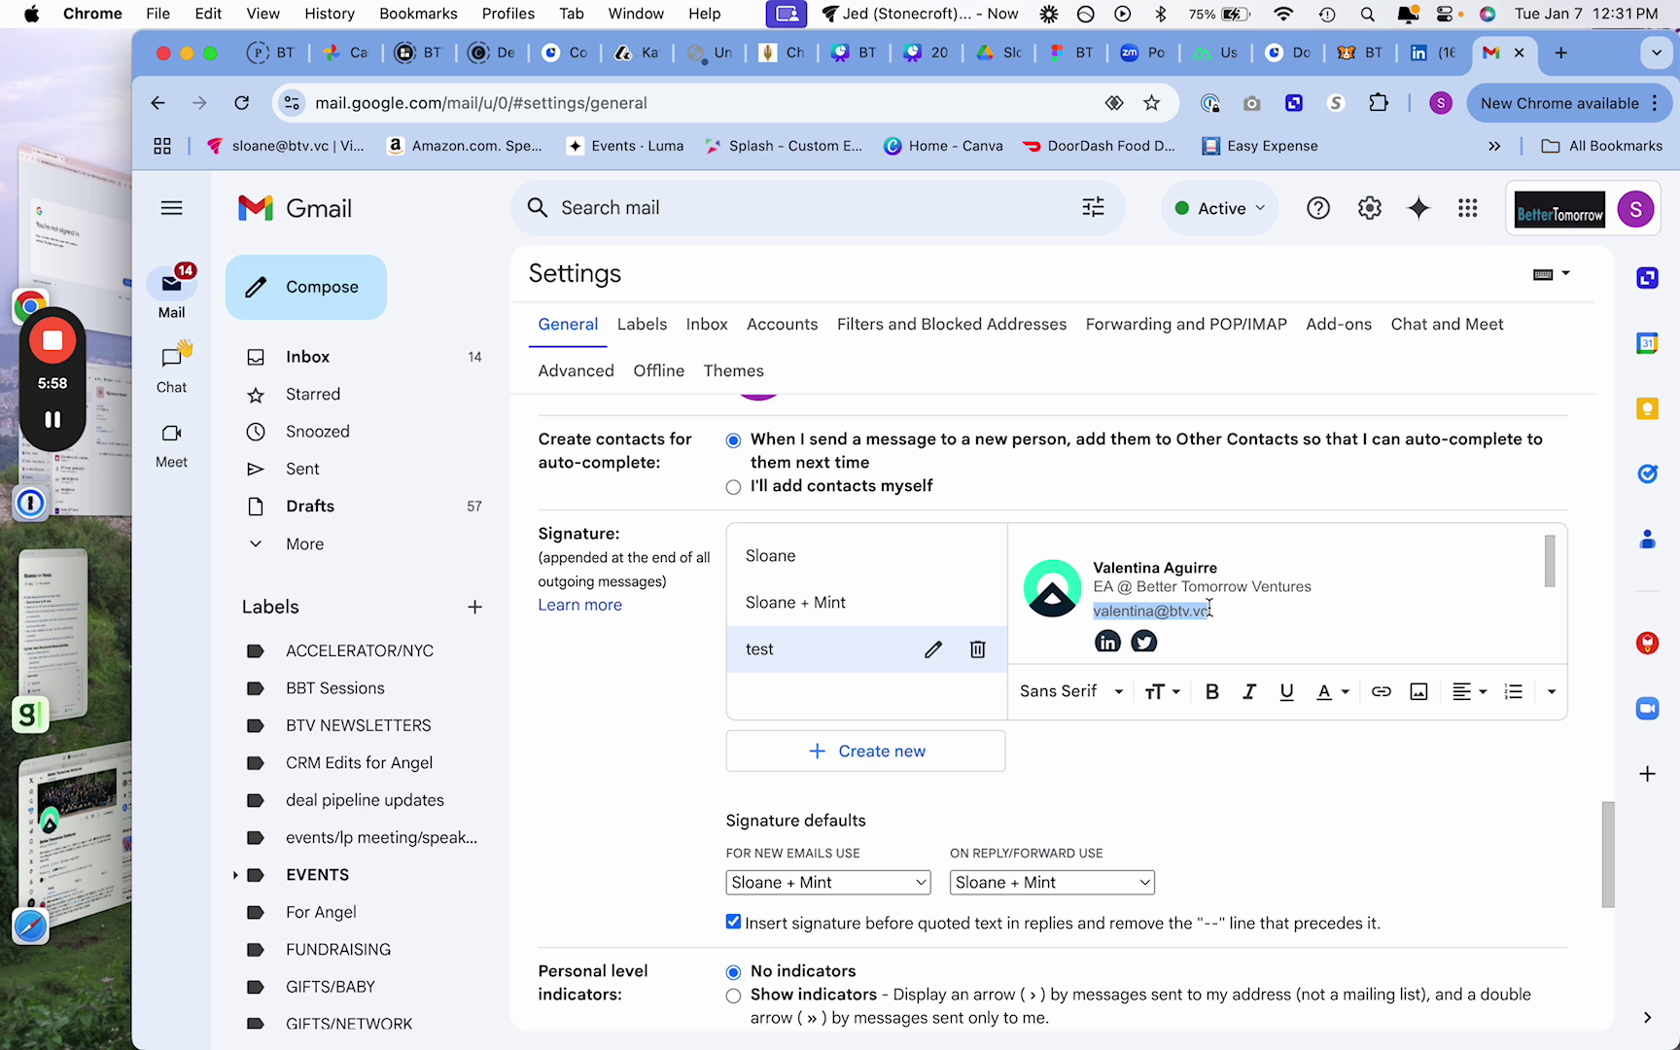This screenshot has width=1680, height=1050.
Task: Open the Sans Serif font dropdown
Action: click(1071, 691)
